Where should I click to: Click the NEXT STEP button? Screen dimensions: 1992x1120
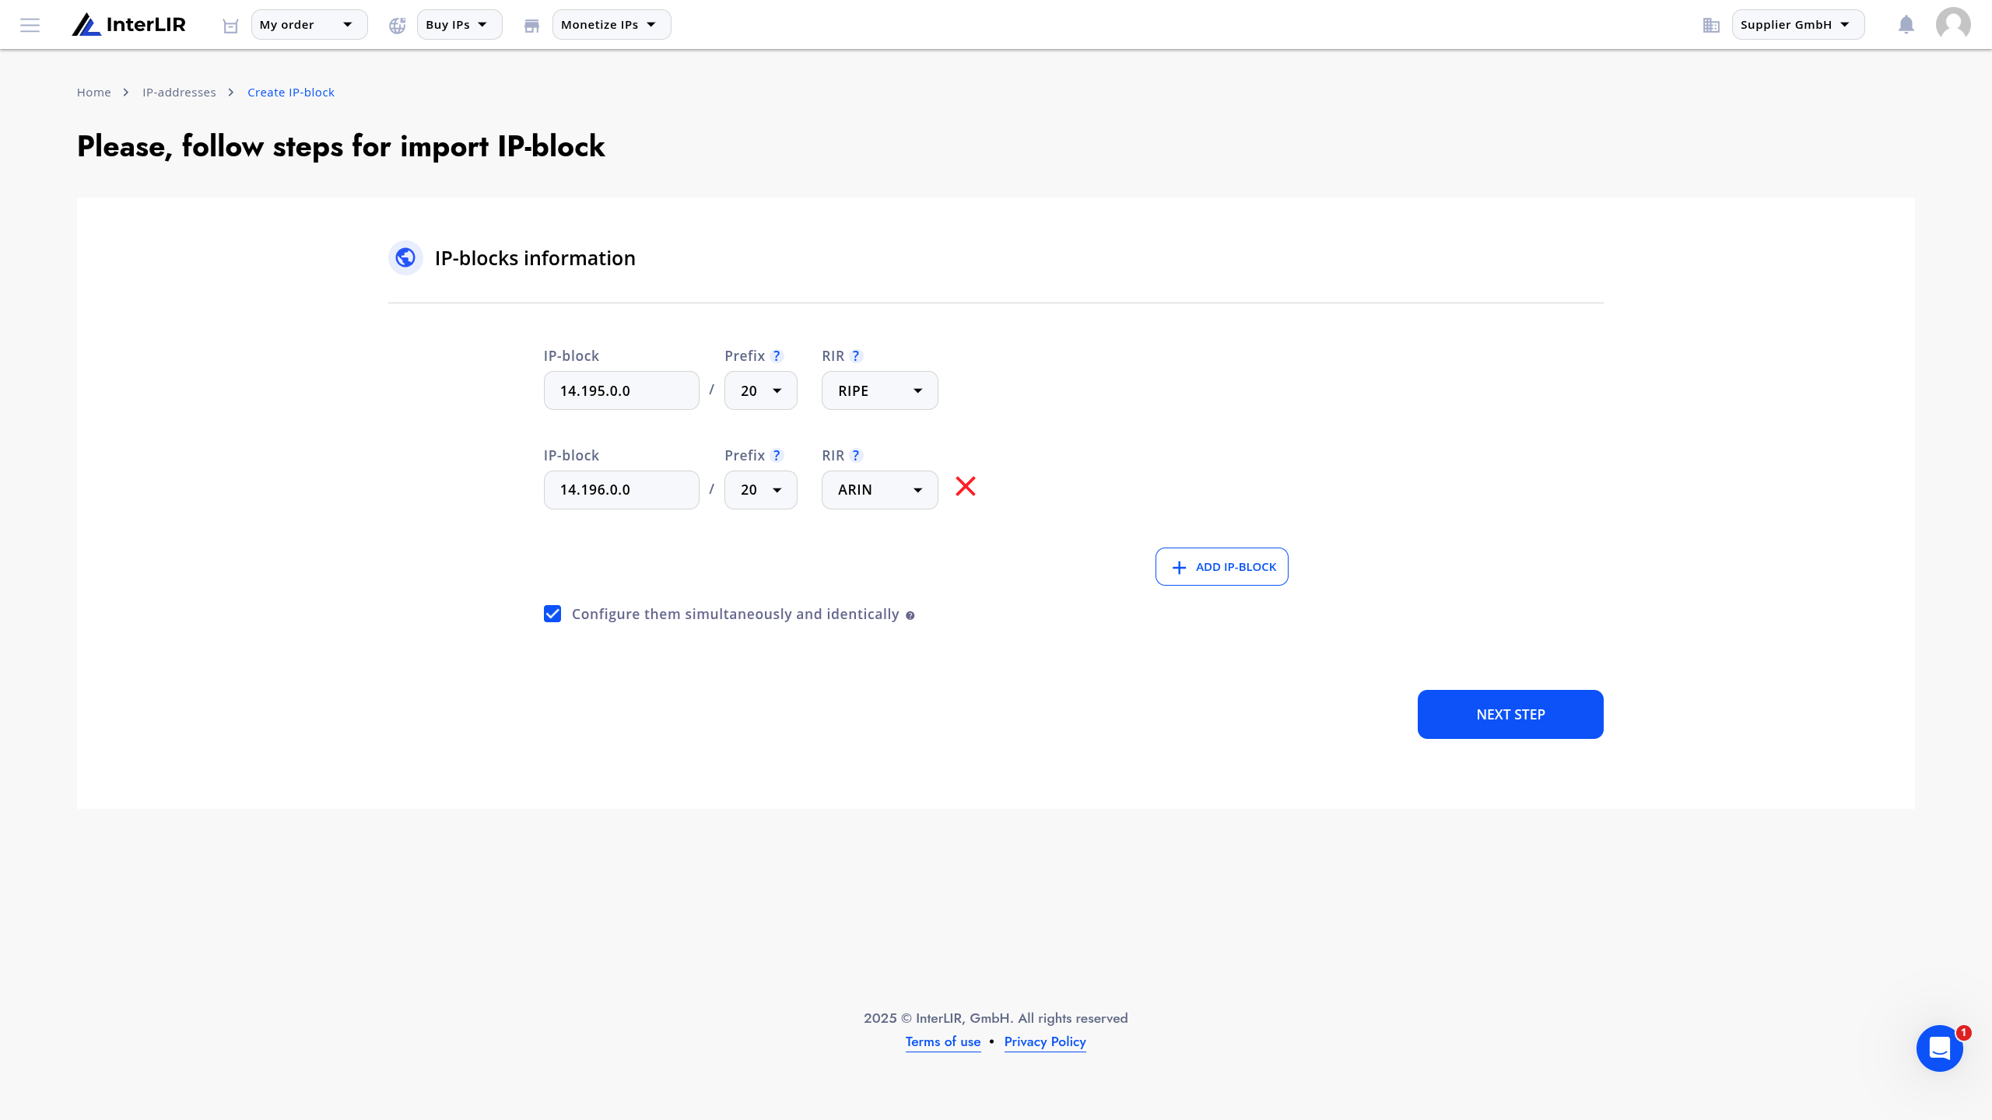[1510, 714]
